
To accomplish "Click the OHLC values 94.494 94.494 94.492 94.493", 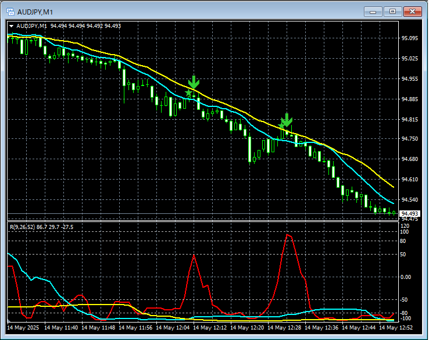I will coord(85,26).
